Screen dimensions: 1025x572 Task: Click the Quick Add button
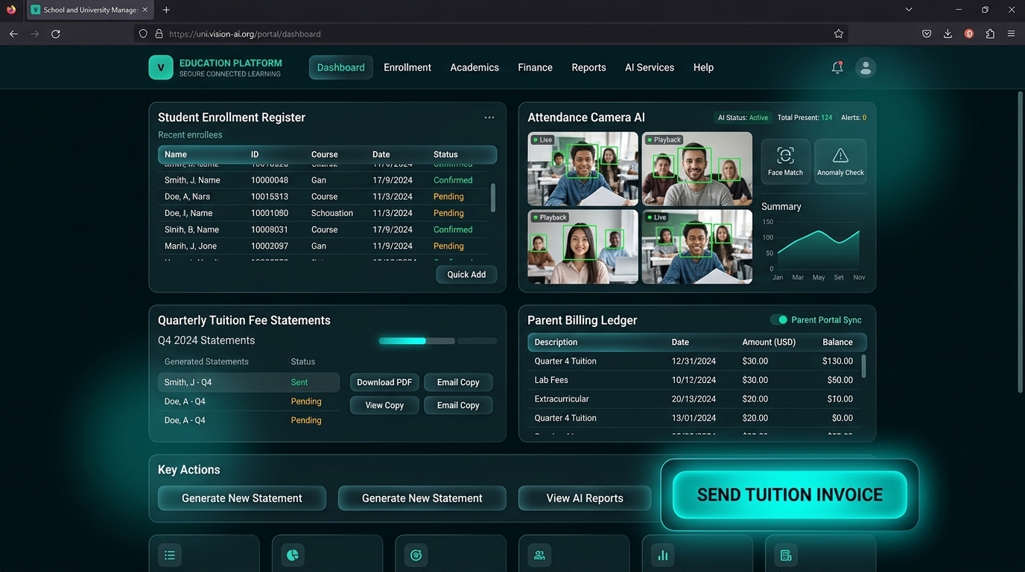pyautogui.click(x=466, y=274)
